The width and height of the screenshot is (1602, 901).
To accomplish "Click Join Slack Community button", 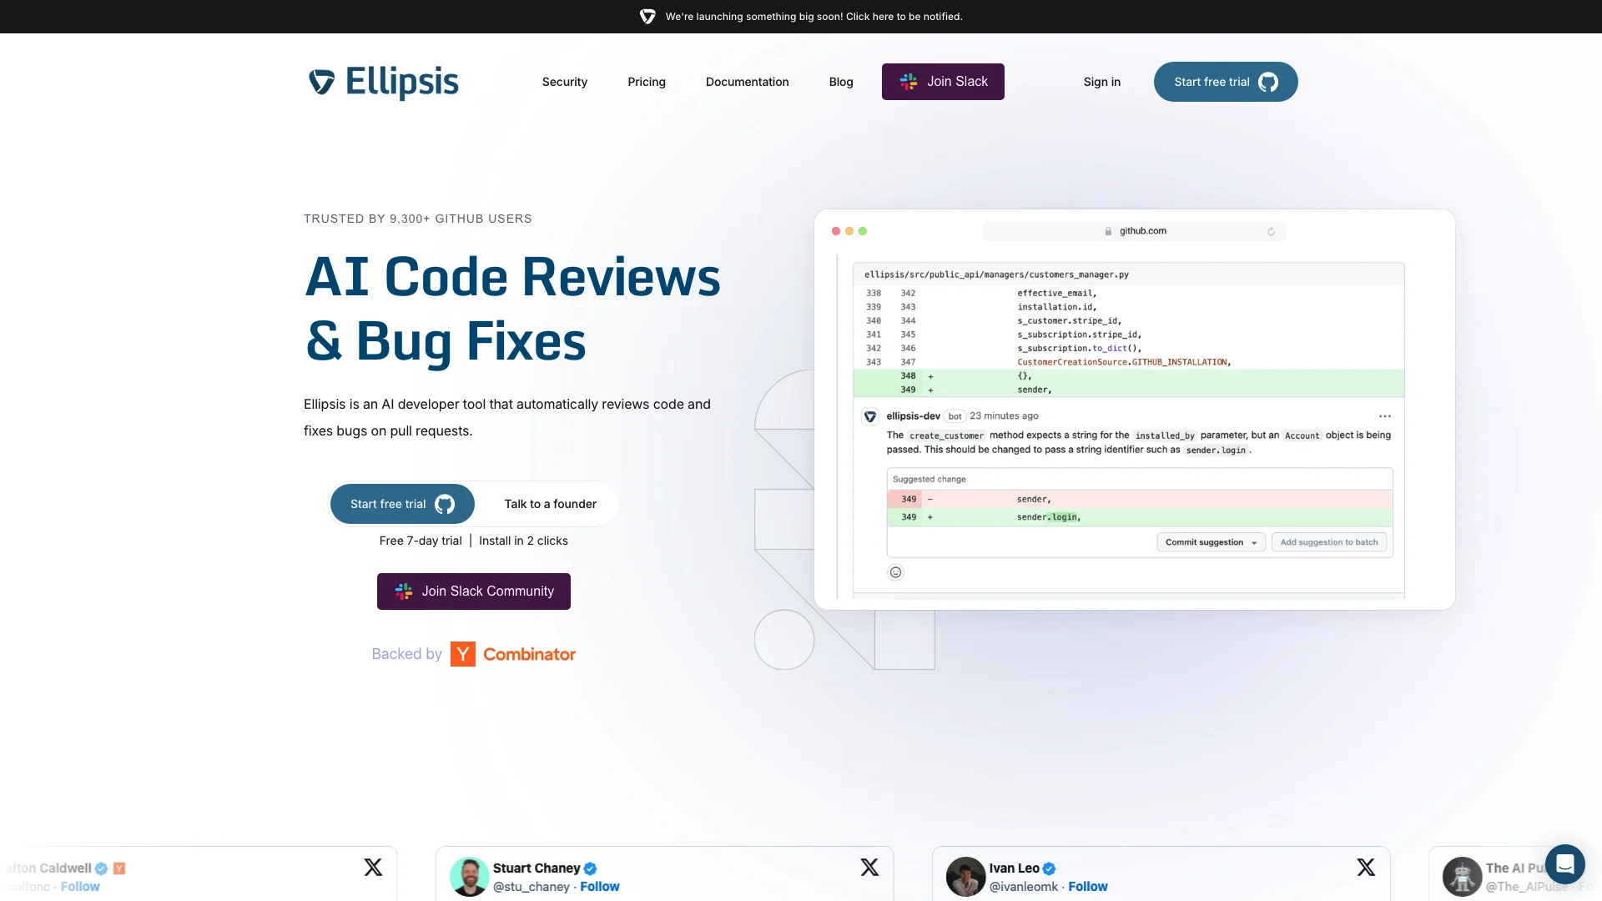I will [x=474, y=591].
